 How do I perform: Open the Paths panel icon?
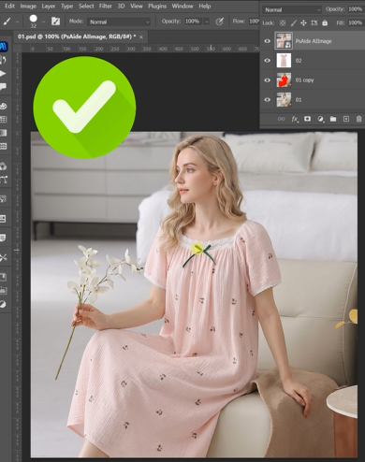click(x=4, y=180)
